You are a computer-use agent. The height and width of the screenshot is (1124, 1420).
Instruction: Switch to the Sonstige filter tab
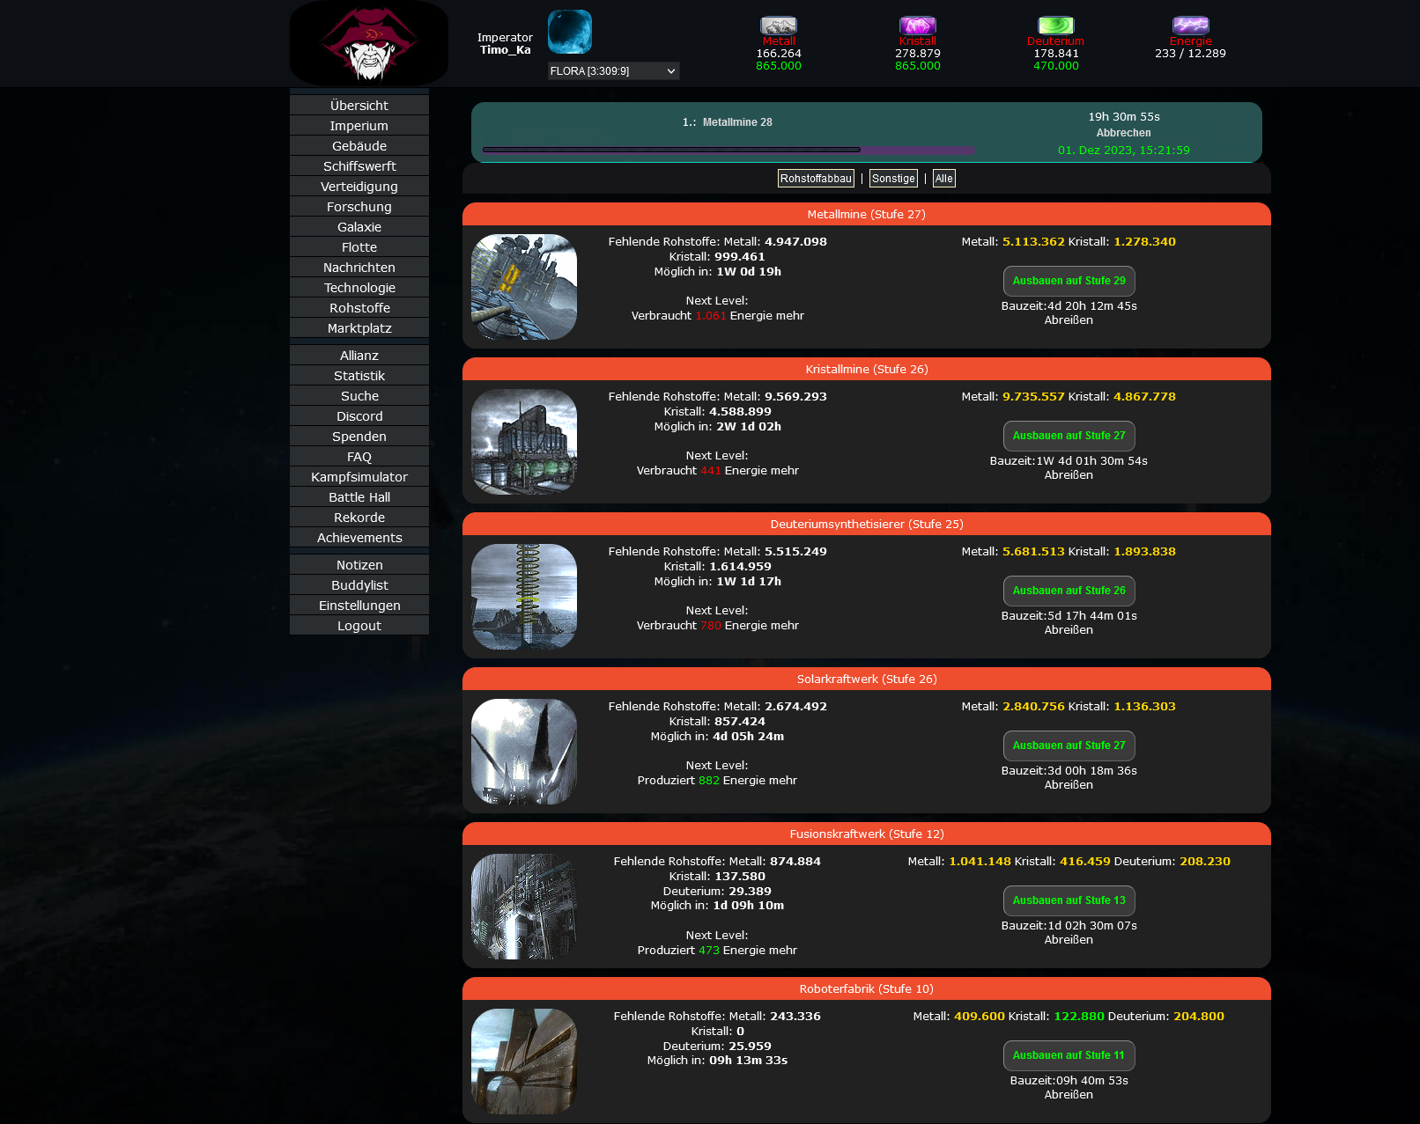893,179
